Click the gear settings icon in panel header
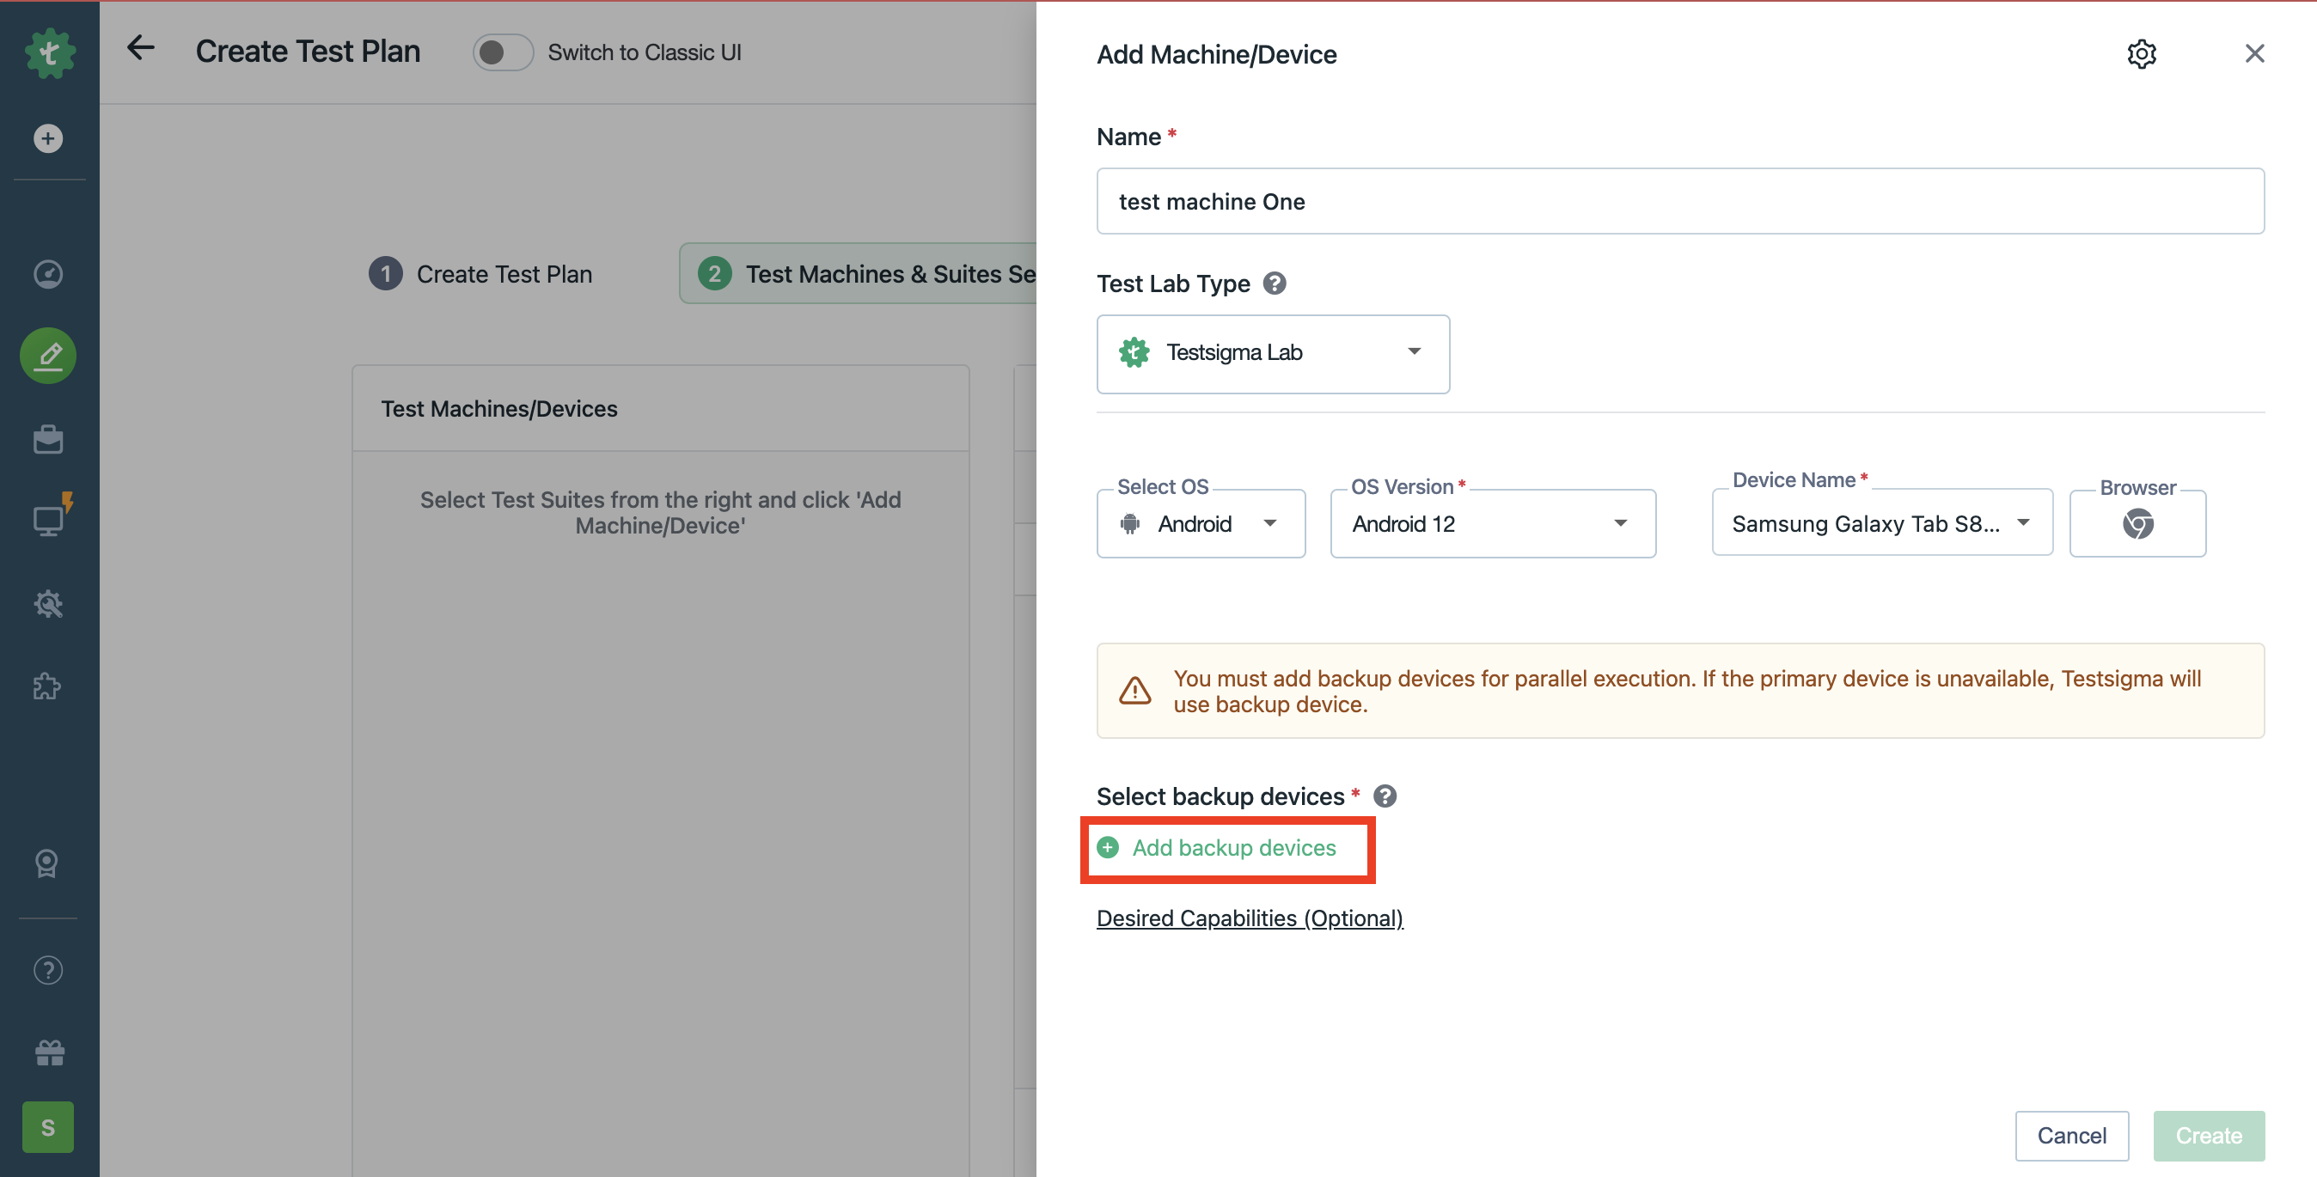2317x1177 pixels. (x=2142, y=54)
